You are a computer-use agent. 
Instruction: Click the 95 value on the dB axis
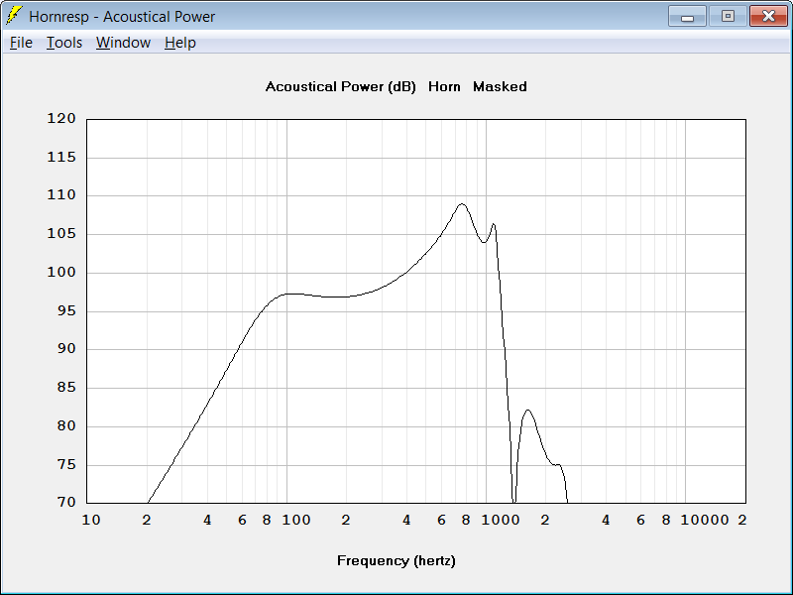[x=66, y=310]
